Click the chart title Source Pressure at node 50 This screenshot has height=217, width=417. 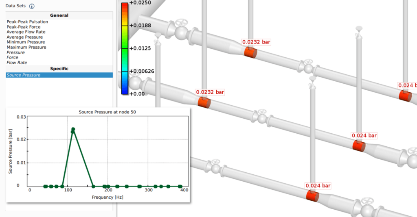[x=107, y=112]
